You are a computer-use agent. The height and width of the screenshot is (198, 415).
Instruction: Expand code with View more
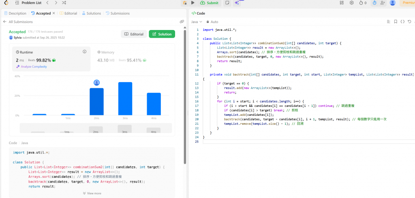pyautogui.click(x=92, y=193)
